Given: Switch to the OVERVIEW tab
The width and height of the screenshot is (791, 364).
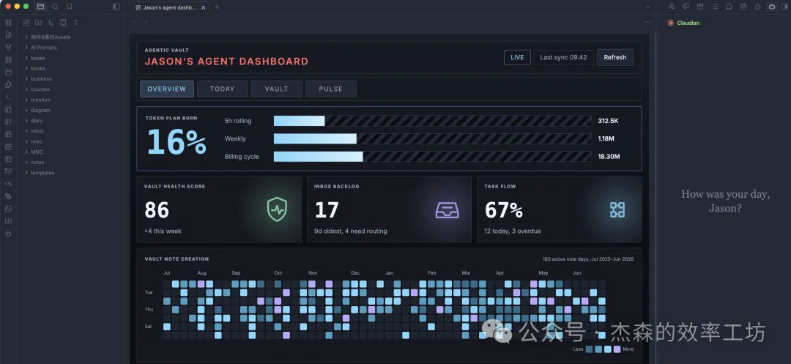Looking at the screenshot, I should 167,89.
